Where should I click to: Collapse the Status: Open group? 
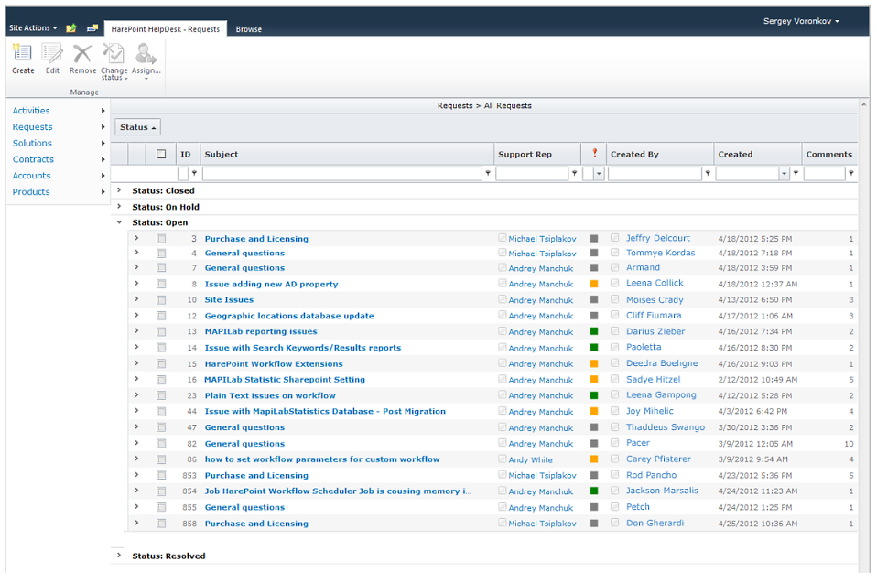(119, 222)
